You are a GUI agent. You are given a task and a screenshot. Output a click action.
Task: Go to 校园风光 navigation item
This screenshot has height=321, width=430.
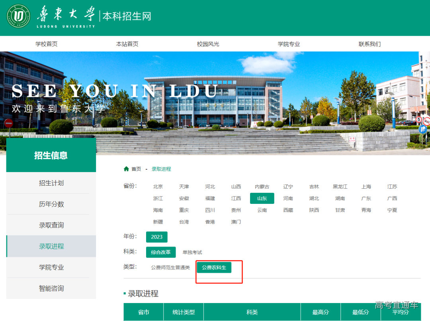tap(208, 44)
